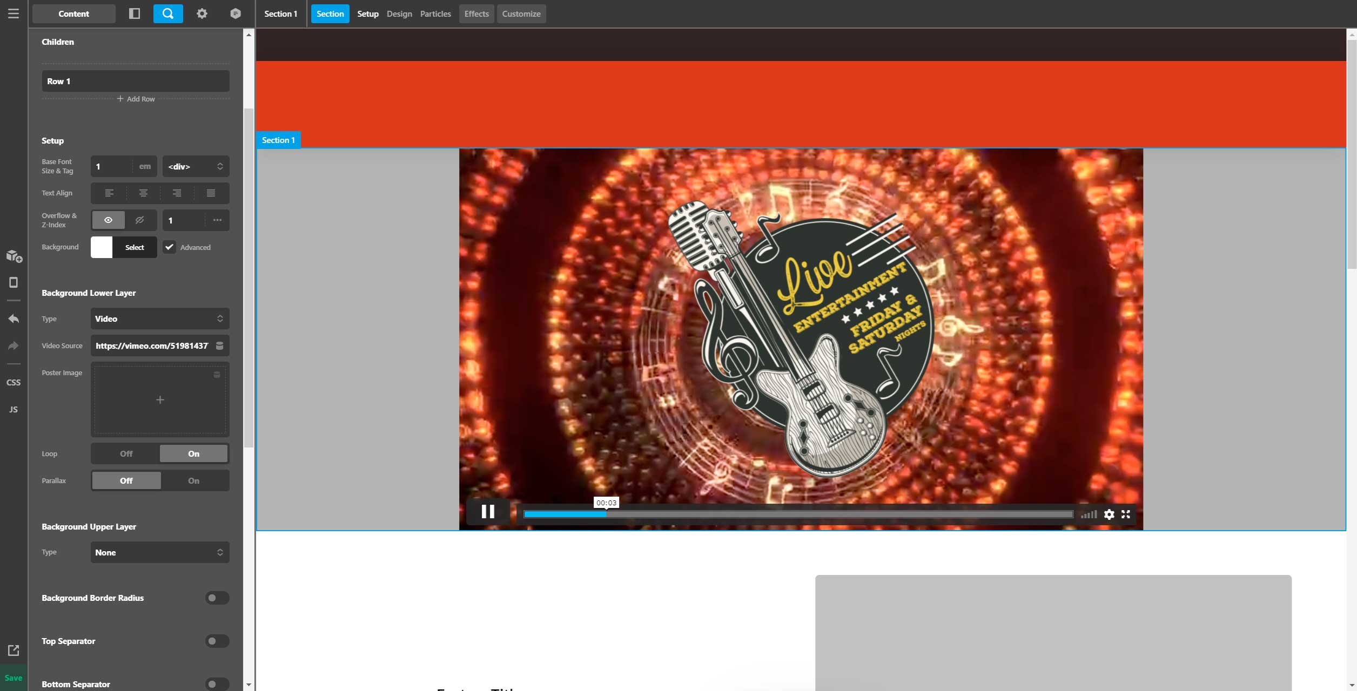Open the custom JS editor
This screenshot has width=1357, height=691.
click(14, 409)
